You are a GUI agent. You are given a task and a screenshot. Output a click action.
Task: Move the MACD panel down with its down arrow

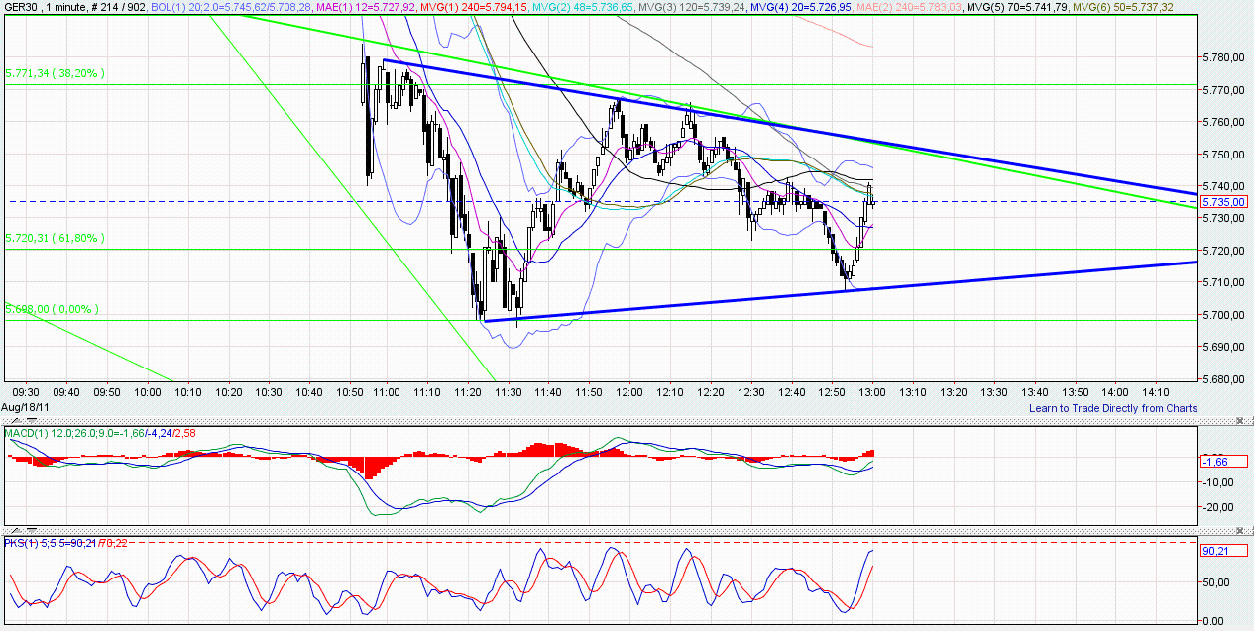(x=32, y=421)
